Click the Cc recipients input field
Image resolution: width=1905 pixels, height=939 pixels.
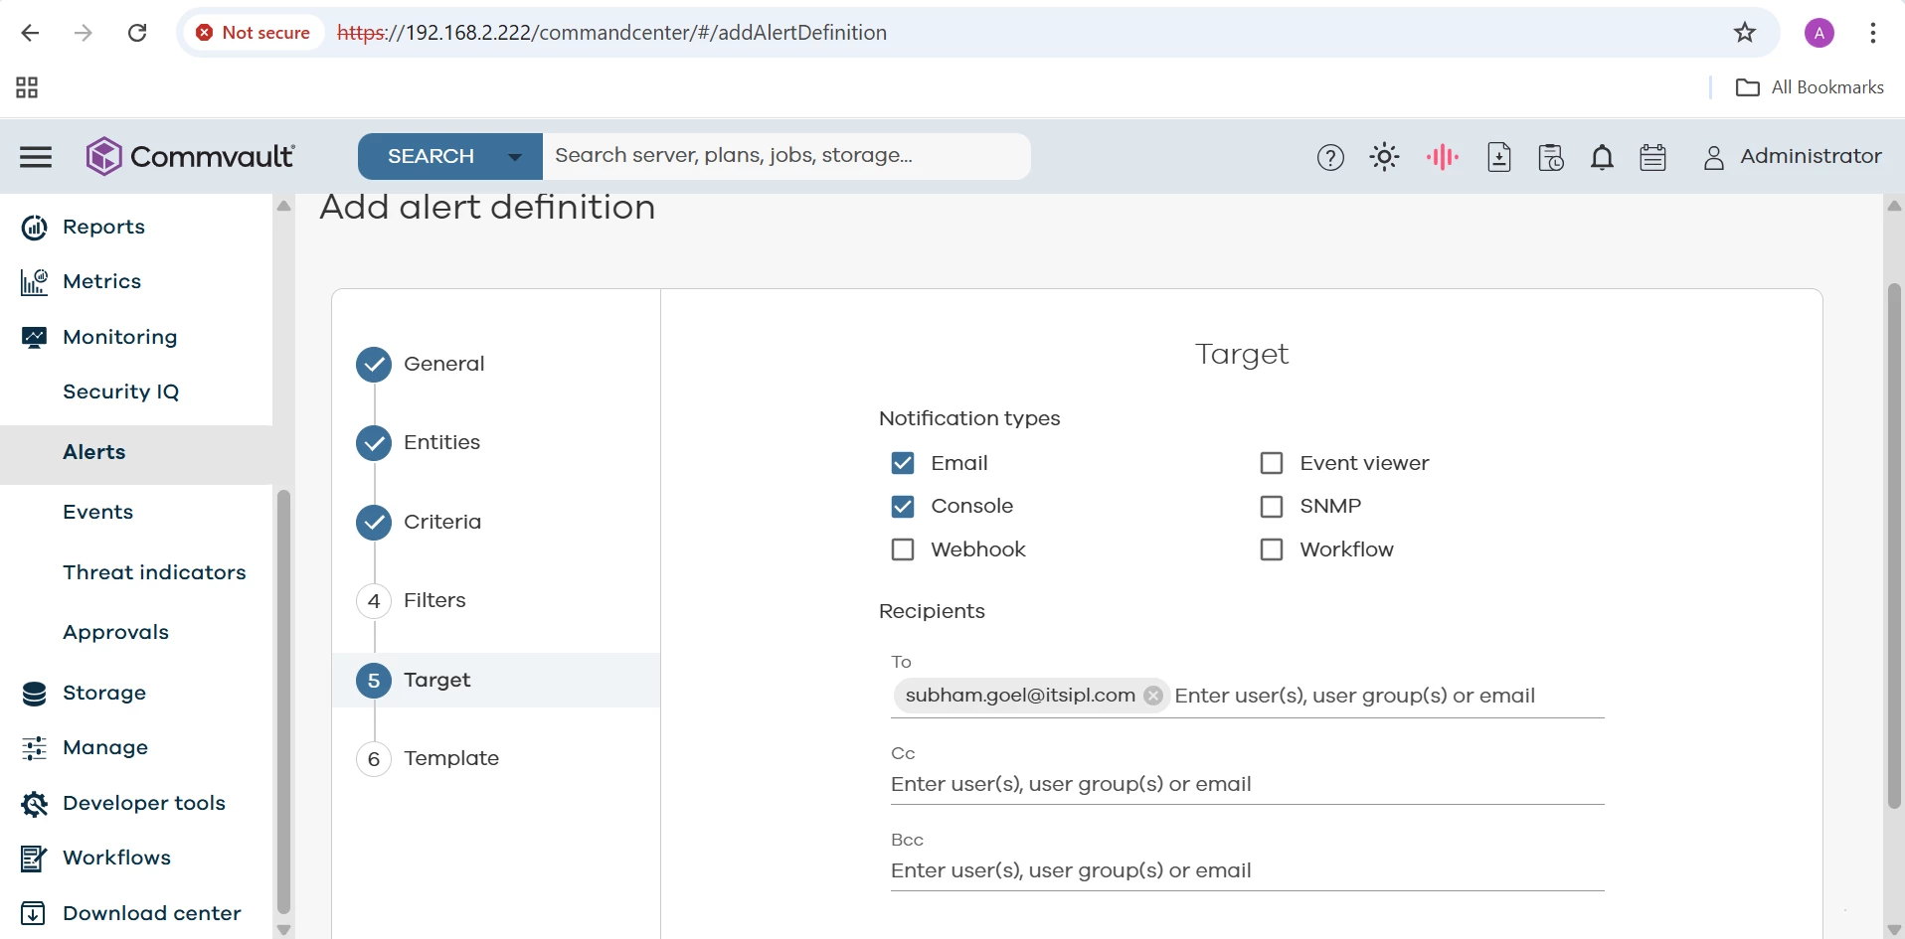point(1247,784)
